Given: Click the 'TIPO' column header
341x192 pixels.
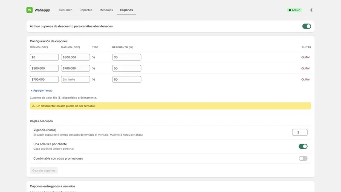Looking at the screenshot, I should tap(95, 47).
